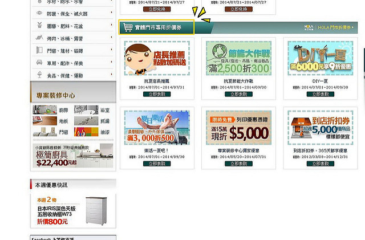Image resolution: width=365 pixels, height=240 pixels.
Task: Expand the 食品、保健、運動 submenu arrow
Action: coord(112,74)
